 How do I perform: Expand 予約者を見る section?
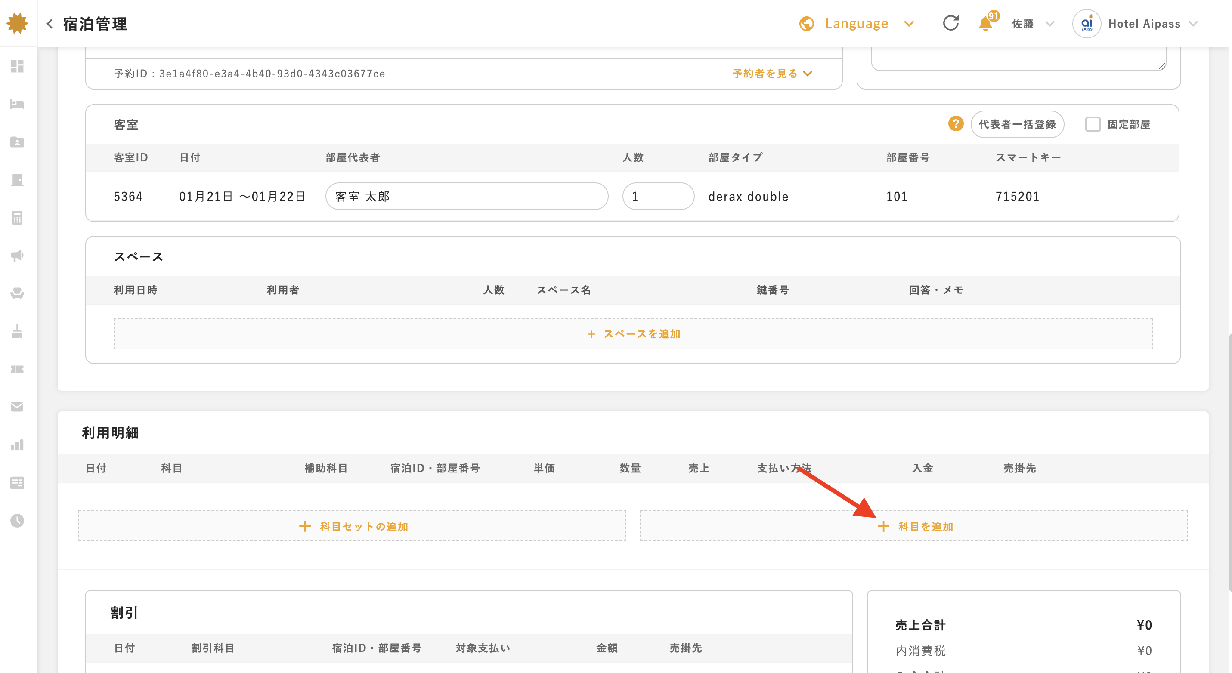tap(772, 74)
